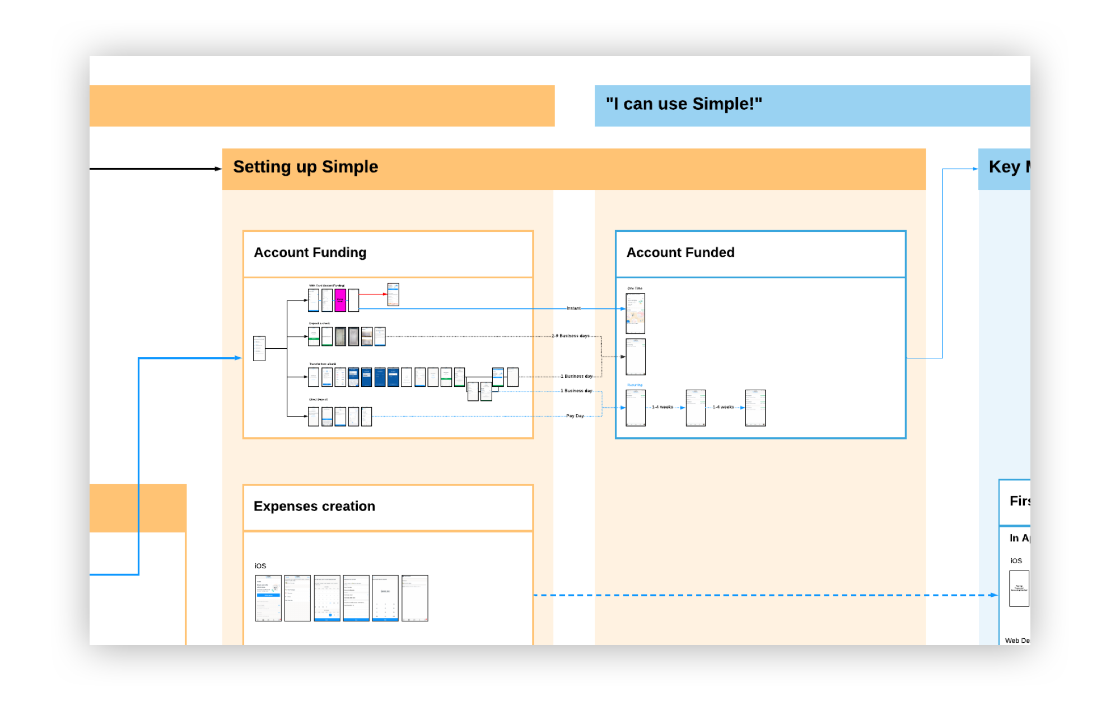Select first iOS expense creation screenshot
Image resolution: width=1120 pixels, height=701 pixels.
(x=268, y=598)
